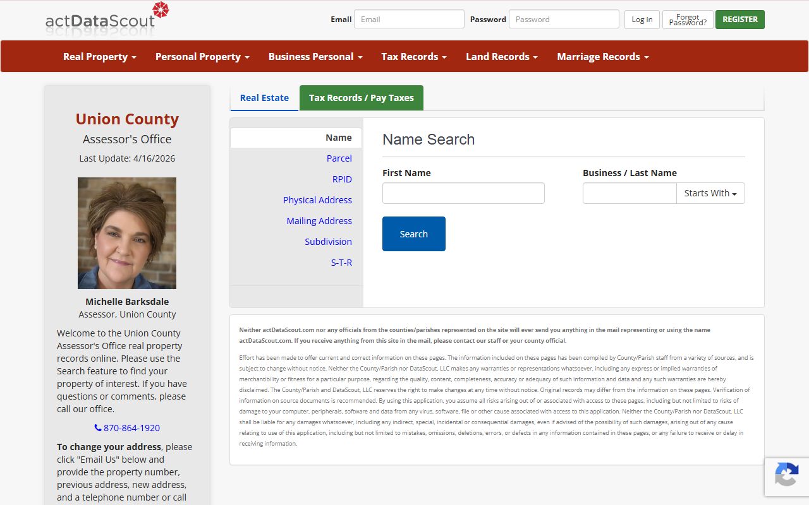Switch to the Real Estate tab
Viewport: 809px width, 505px height.
click(x=264, y=98)
